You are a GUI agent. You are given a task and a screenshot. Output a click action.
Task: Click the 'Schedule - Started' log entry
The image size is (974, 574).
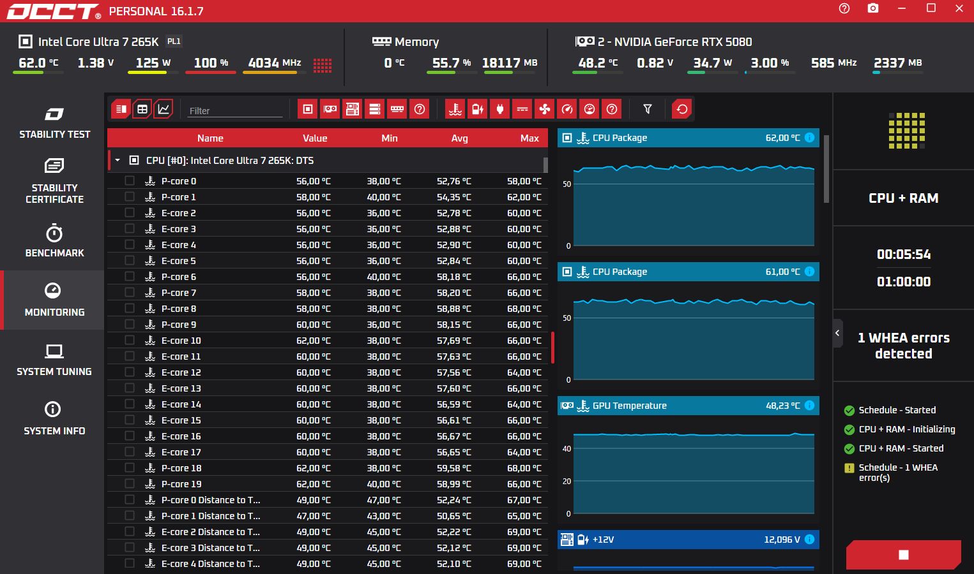pyautogui.click(x=890, y=410)
